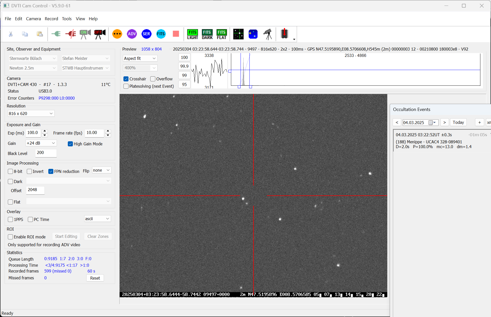Open the File menu
This screenshot has height=317, width=491.
[x=8, y=19]
